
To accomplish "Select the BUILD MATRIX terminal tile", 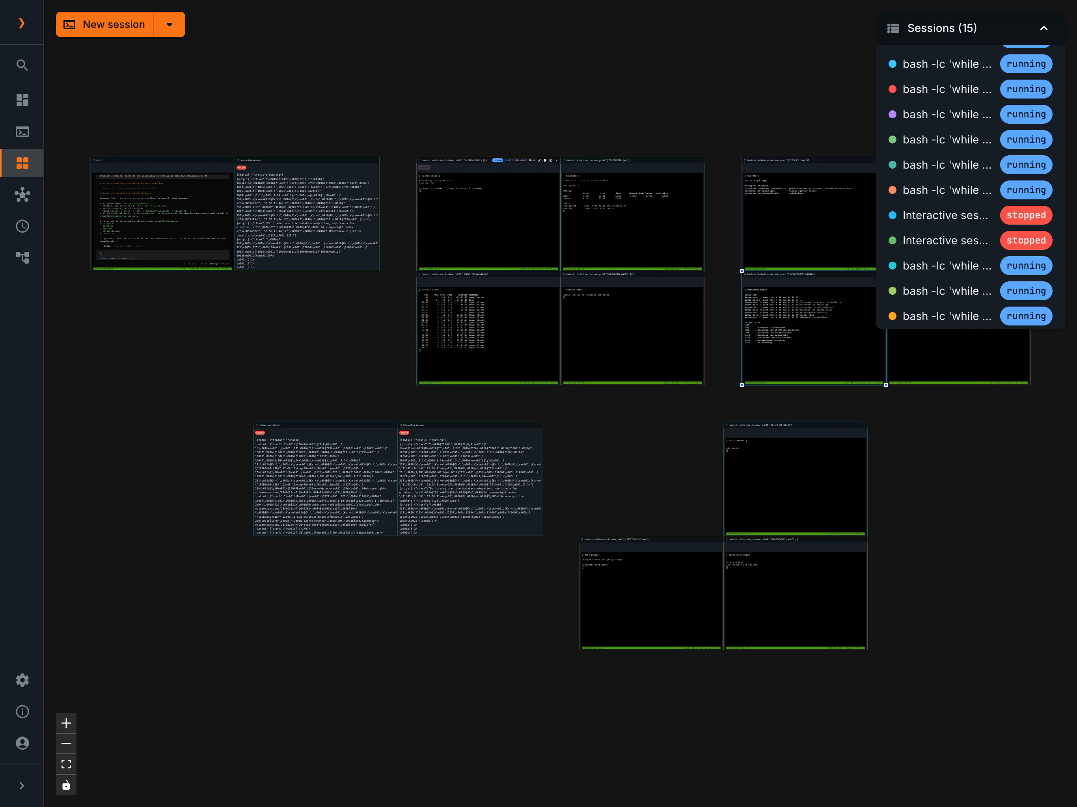I will (796, 479).
